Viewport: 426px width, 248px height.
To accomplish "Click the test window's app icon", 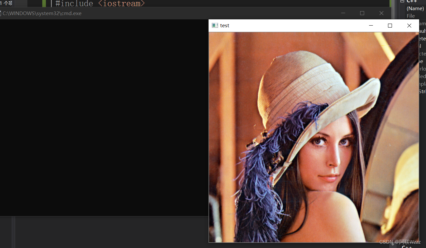I will pos(215,26).
